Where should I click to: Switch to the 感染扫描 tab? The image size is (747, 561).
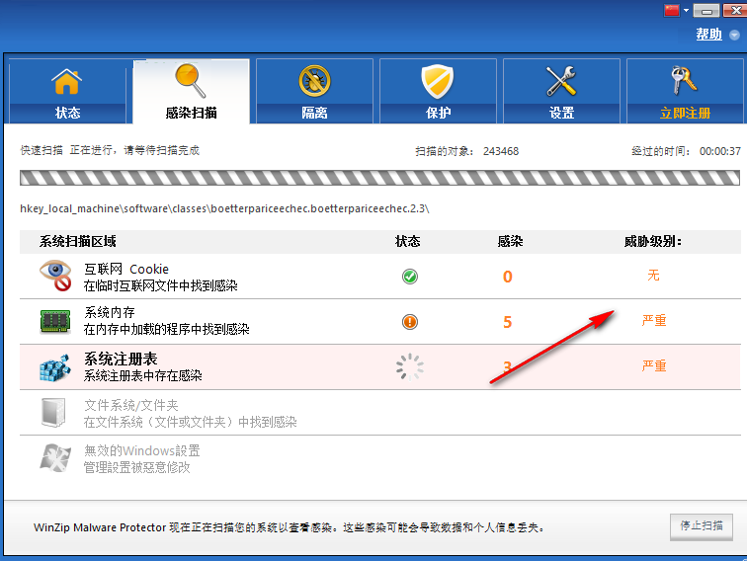(x=191, y=91)
